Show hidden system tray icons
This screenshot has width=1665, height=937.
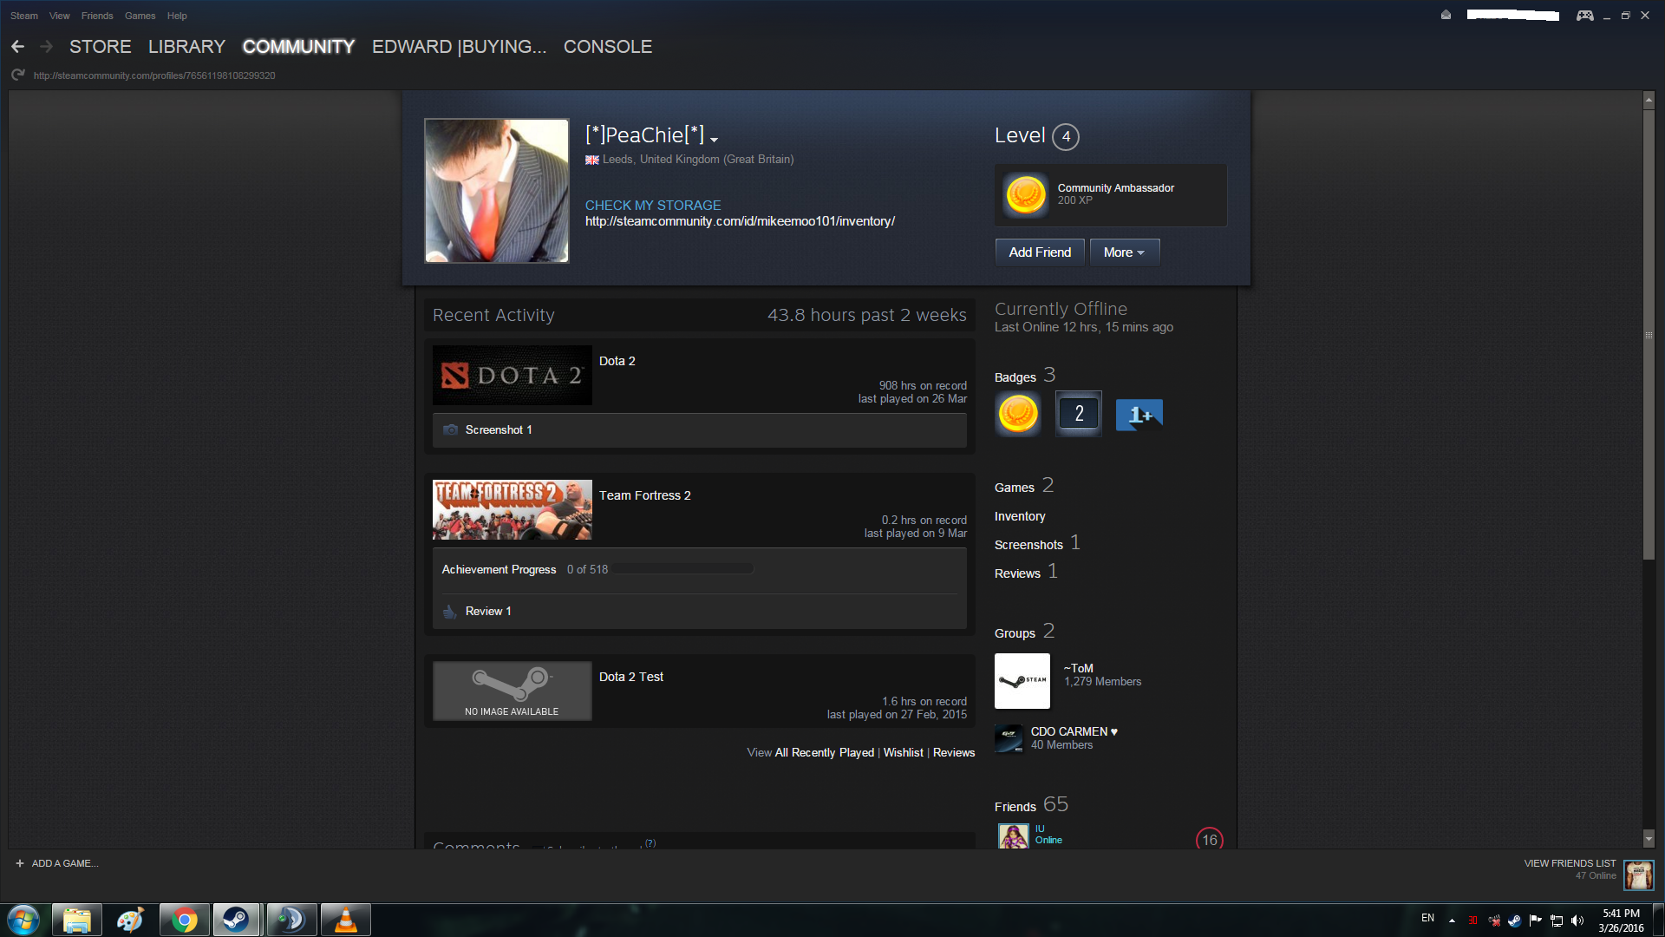tap(1452, 921)
